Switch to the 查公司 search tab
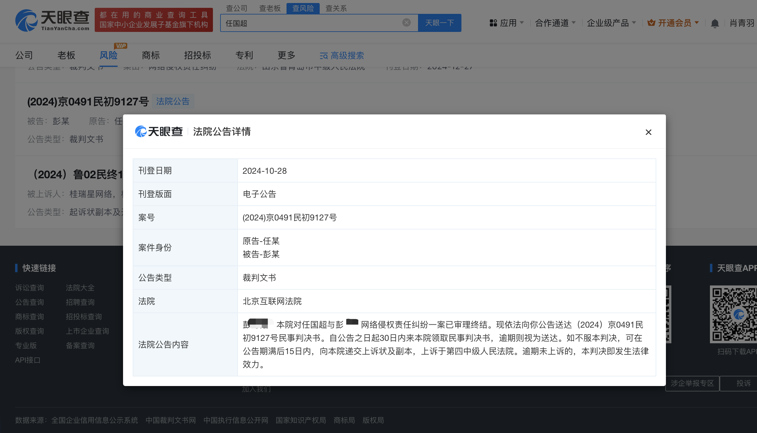Image resolution: width=757 pixels, height=433 pixels. (236, 8)
